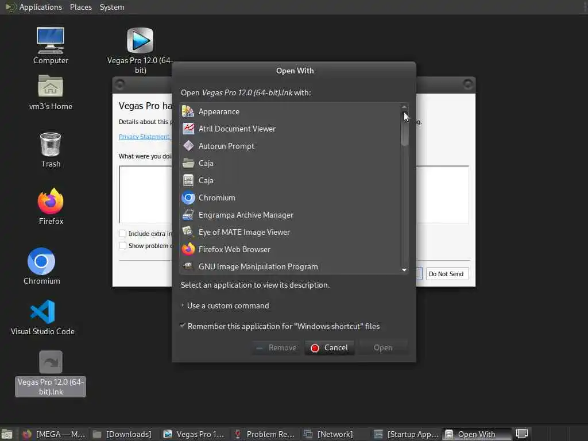Check 'Show problem' box in the Vegas Pro window
Screen dimensions: 588x441
(x=122, y=246)
